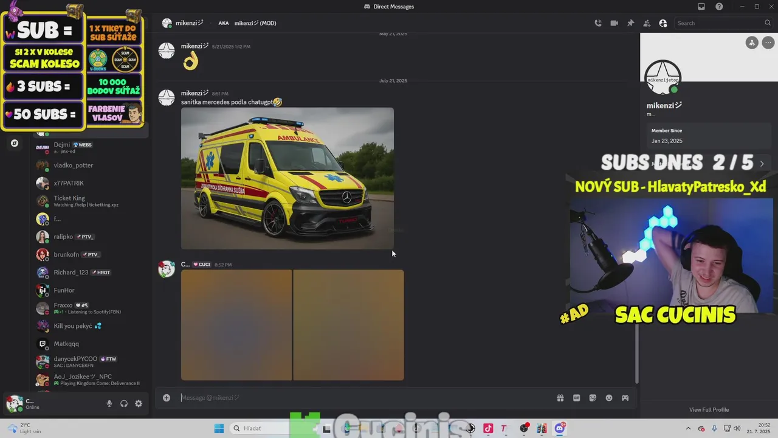Open the Ticket King conversation
778x438 pixels.
pos(89,201)
